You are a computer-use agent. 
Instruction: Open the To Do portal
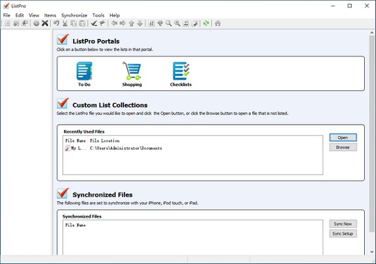coord(84,74)
